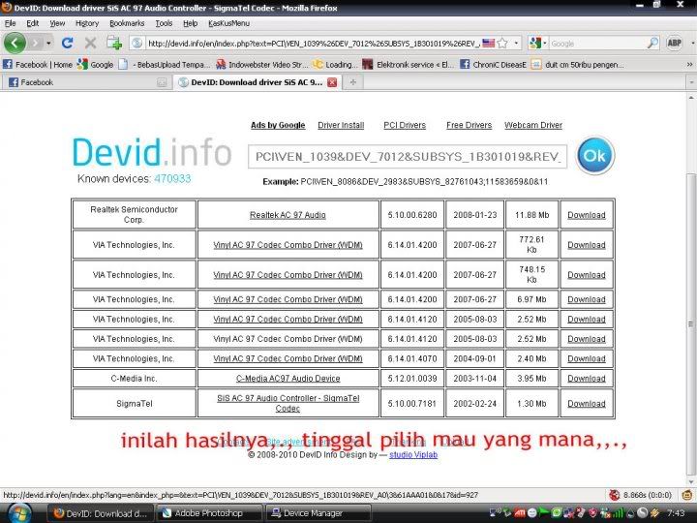The width and height of the screenshot is (697, 523).
Task: Click the status bar load-time icon
Action: 615,495
